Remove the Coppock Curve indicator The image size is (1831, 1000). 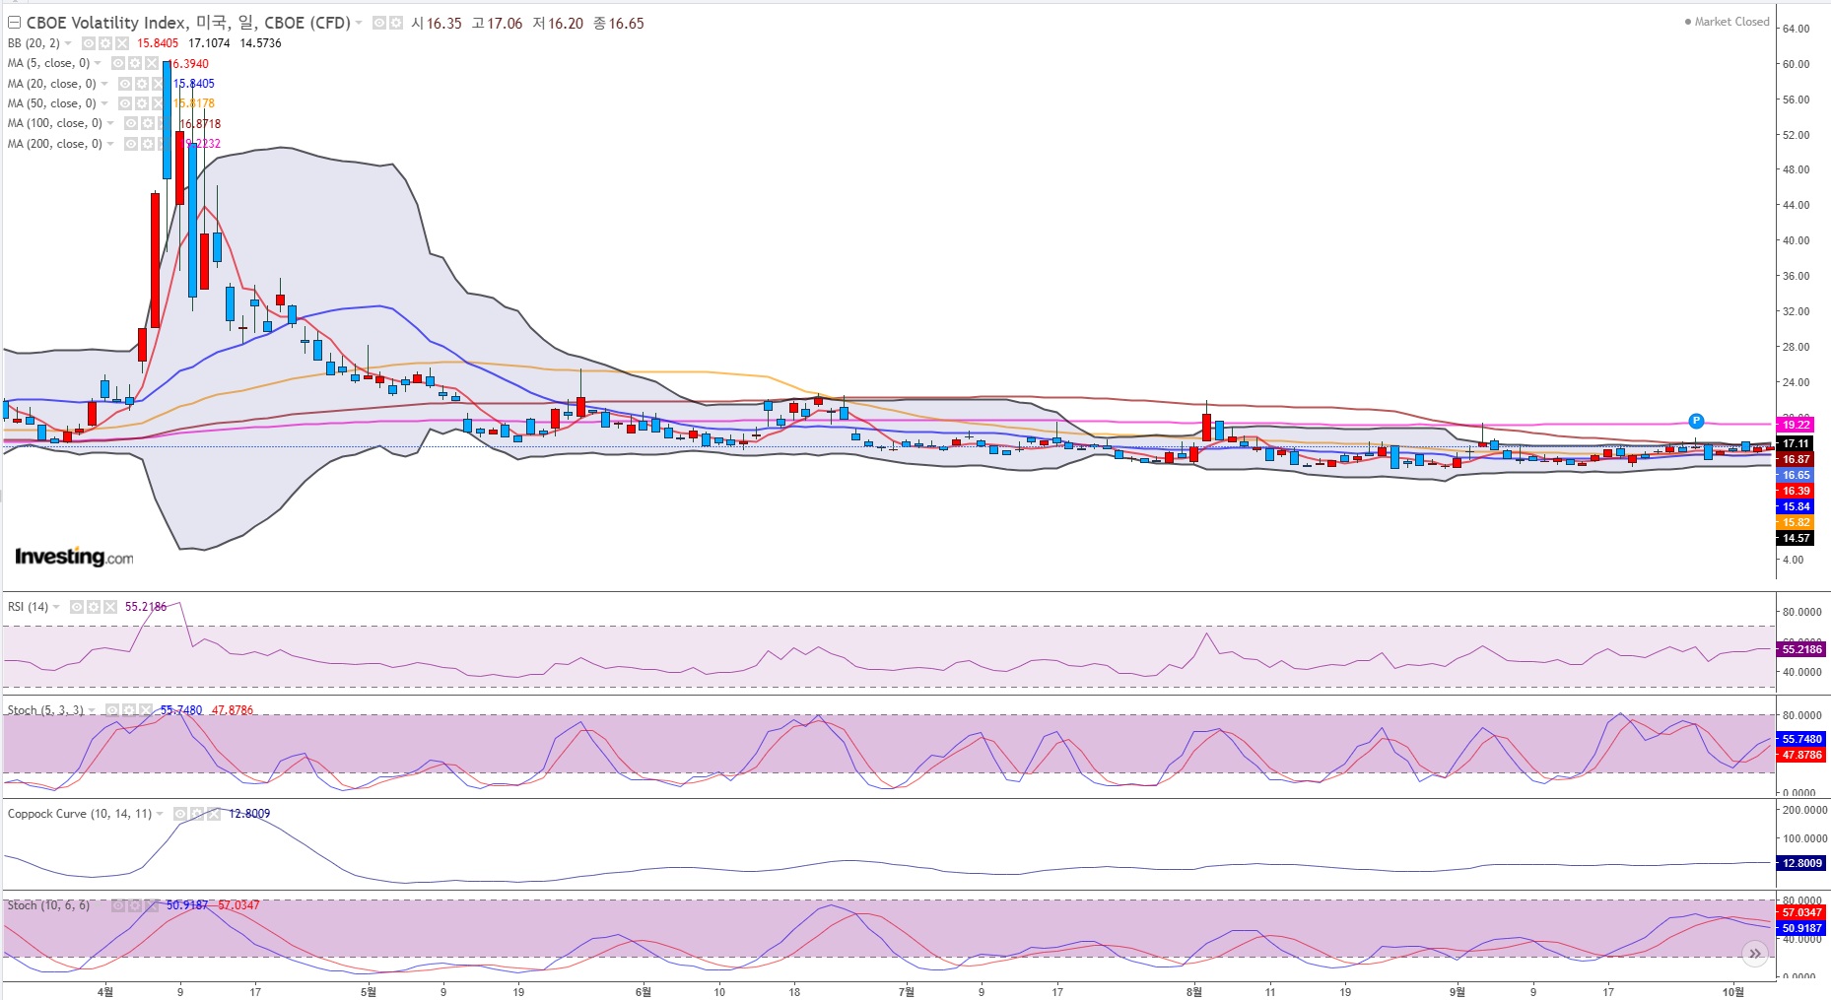[x=214, y=814]
